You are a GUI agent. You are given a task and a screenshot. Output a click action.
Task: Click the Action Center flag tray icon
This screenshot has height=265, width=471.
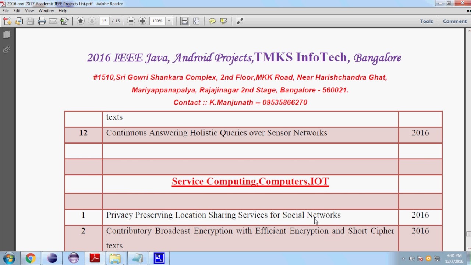(420, 259)
